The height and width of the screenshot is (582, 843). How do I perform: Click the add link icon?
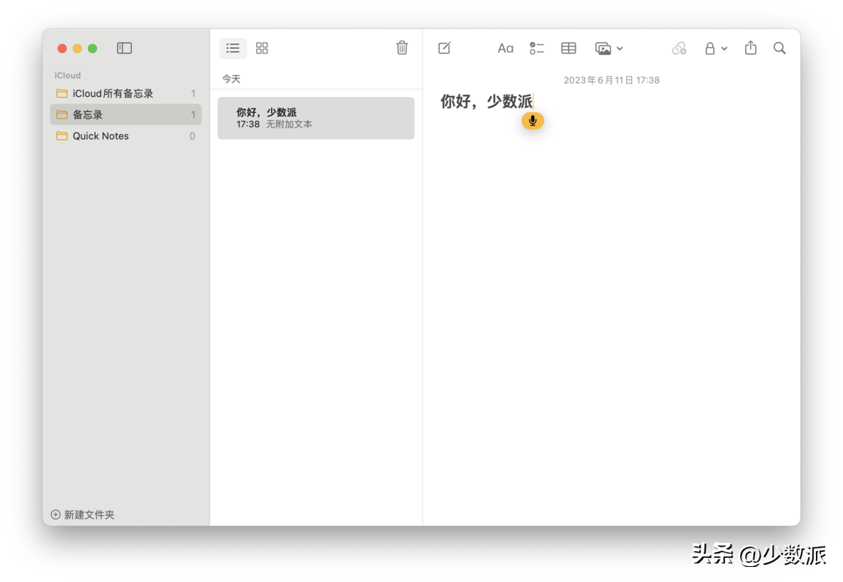point(679,48)
